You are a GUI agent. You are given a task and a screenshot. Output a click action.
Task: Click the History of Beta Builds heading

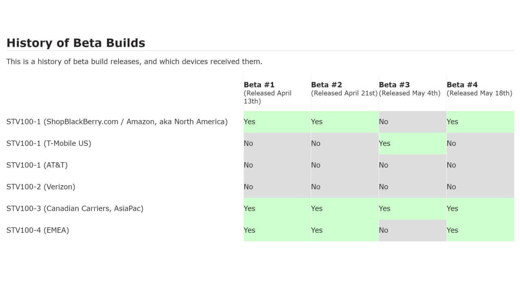click(x=76, y=43)
